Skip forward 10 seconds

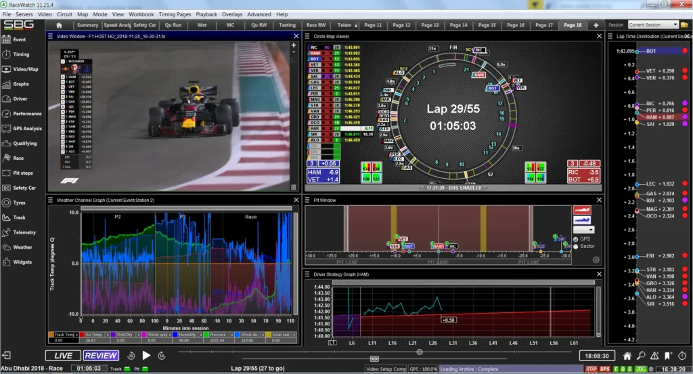tap(162, 356)
